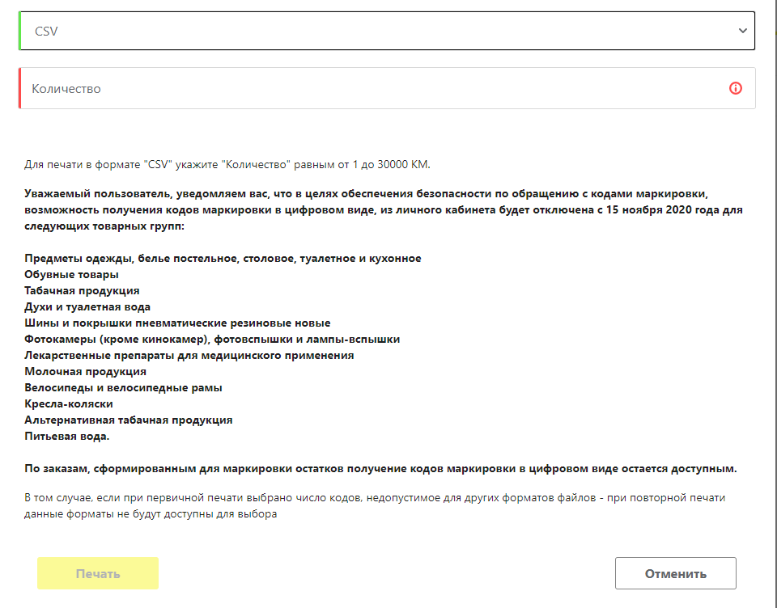777x608 pixels.
Task: Click the text 'Табачная продукция'
Action: pyautogui.click(x=82, y=290)
